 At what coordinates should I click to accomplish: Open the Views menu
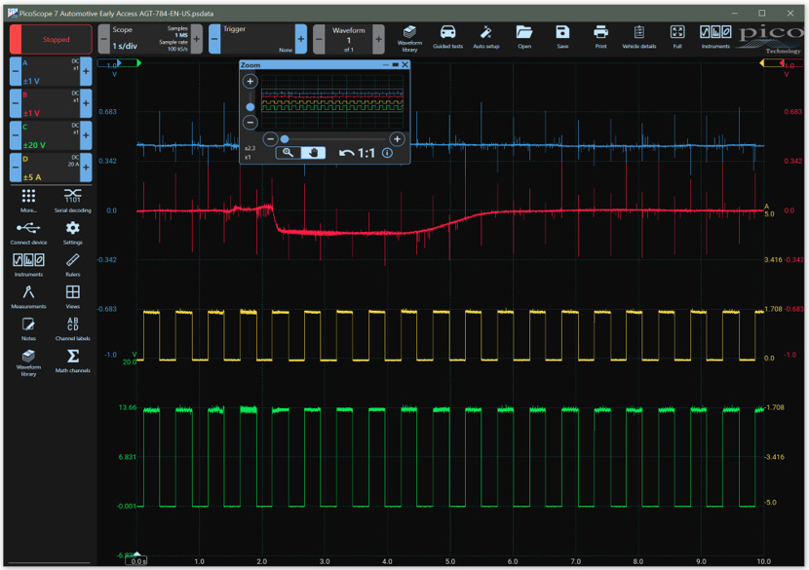72,296
